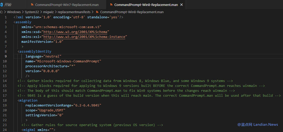Click the file icon in the breadcrumb path
283x132 pixels.
click(x=97, y=12)
